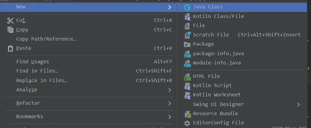Expand the Analyze submenu arrow
311x128 pixels.
pos(170,90)
